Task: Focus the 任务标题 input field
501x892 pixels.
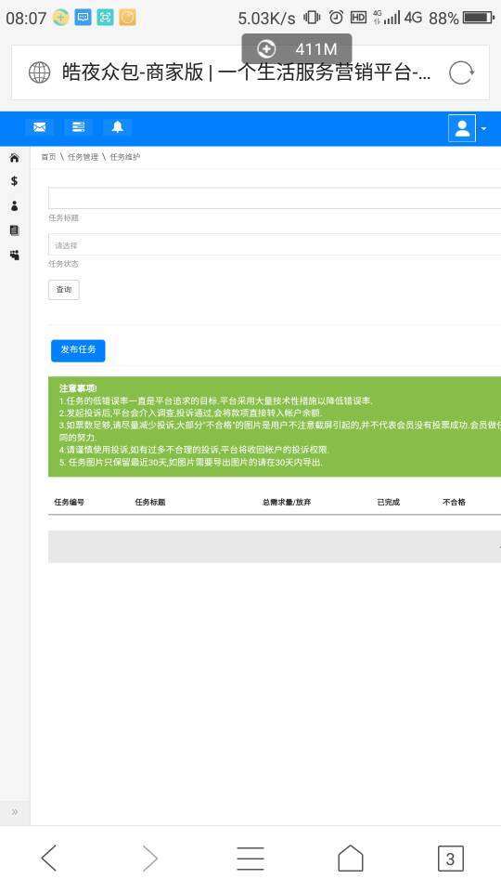Action: 275,198
